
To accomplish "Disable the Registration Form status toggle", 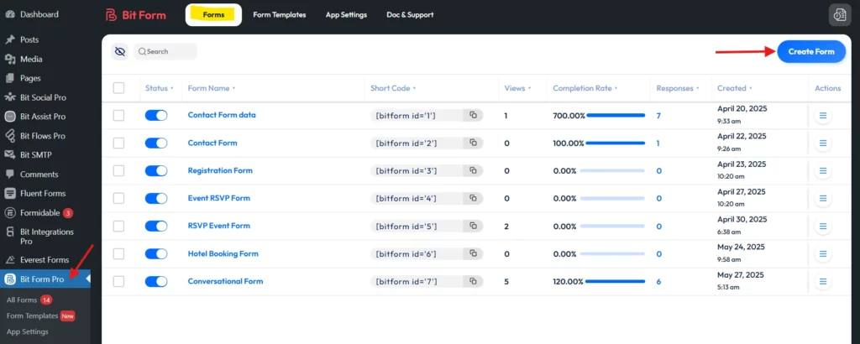I will click(156, 171).
